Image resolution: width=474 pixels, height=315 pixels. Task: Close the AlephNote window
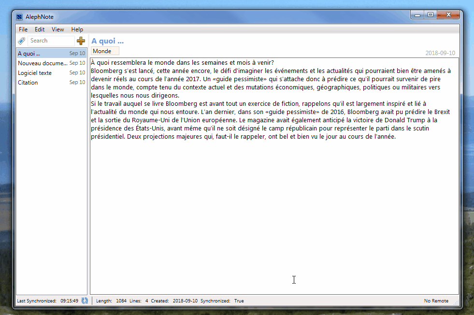(448, 15)
